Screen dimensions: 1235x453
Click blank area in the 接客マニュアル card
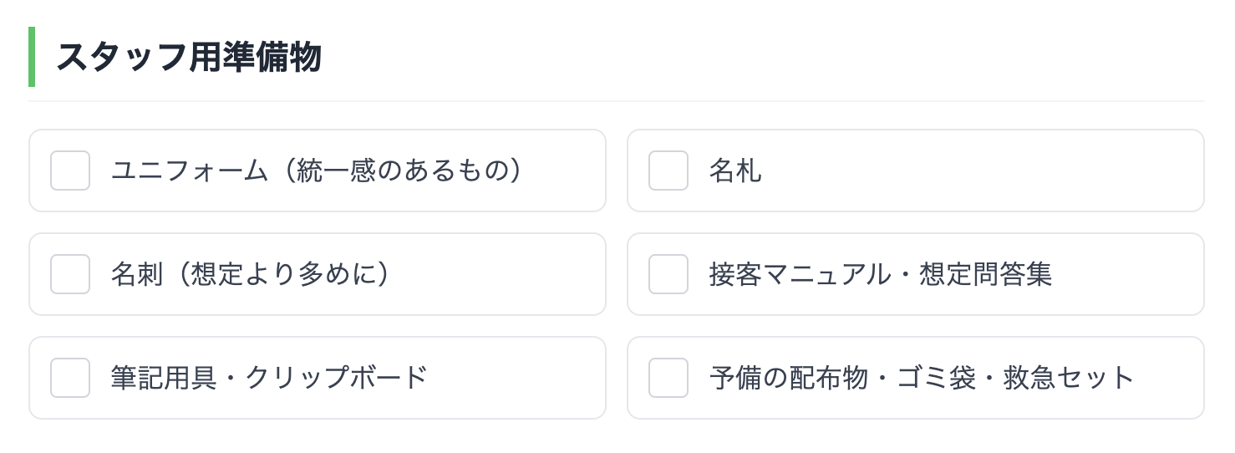click(1128, 274)
